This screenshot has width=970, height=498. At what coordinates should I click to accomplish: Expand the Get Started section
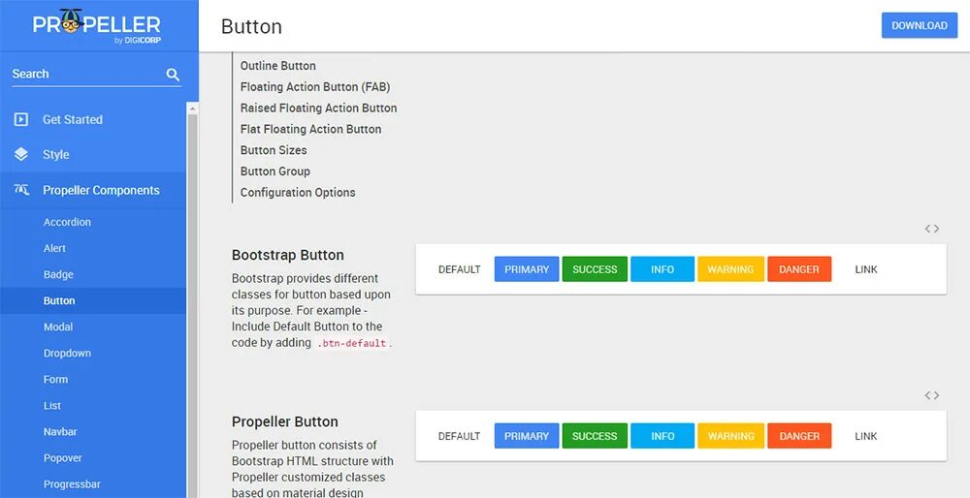tap(73, 120)
